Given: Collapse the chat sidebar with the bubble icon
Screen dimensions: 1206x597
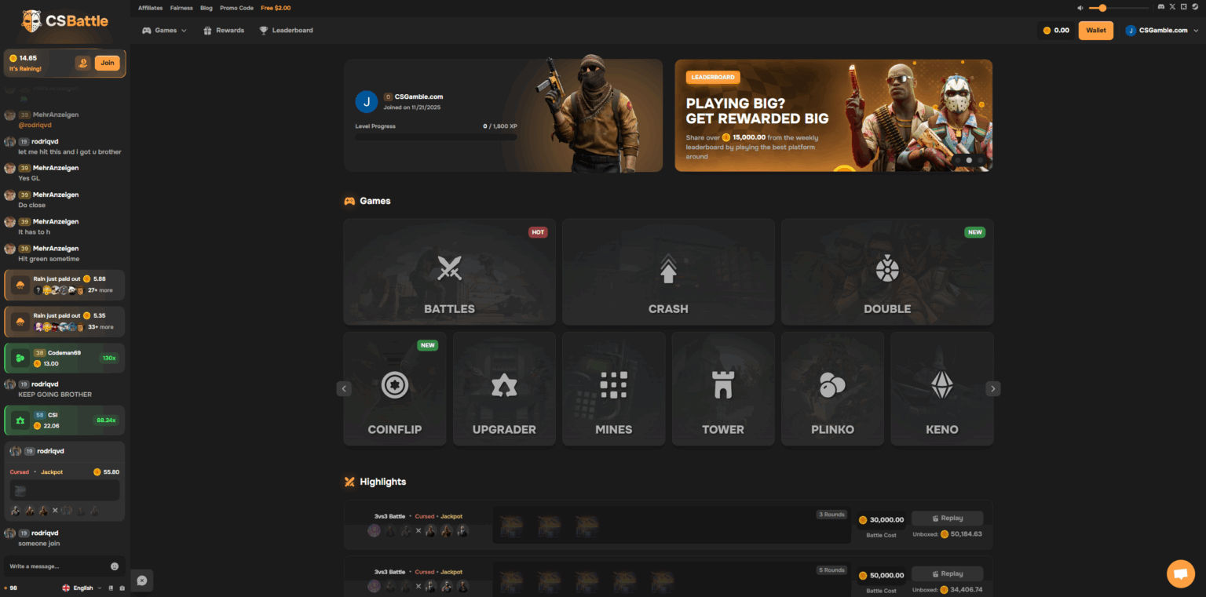Looking at the screenshot, I should (x=141, y=581).
